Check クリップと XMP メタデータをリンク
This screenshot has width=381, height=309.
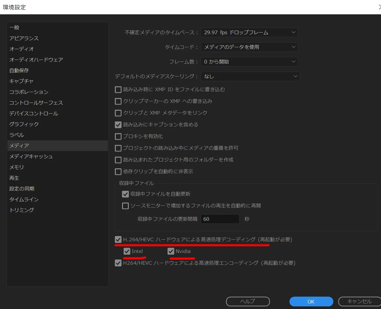tap(118, 113)
